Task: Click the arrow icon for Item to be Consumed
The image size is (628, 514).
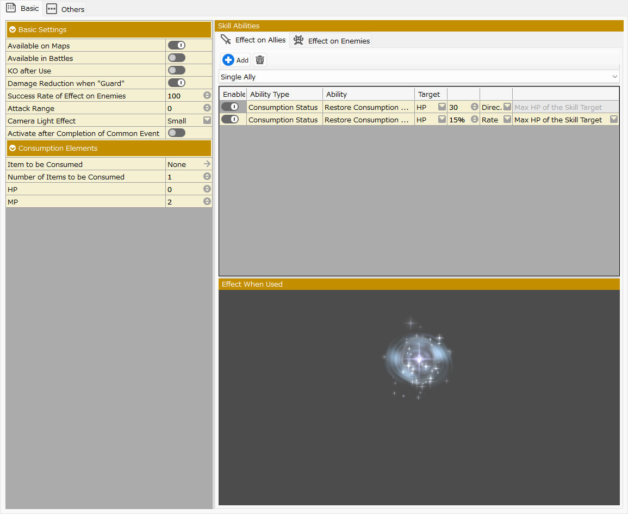Action: coord(207,164)
